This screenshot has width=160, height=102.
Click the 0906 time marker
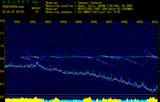click(x=94, y=22)
